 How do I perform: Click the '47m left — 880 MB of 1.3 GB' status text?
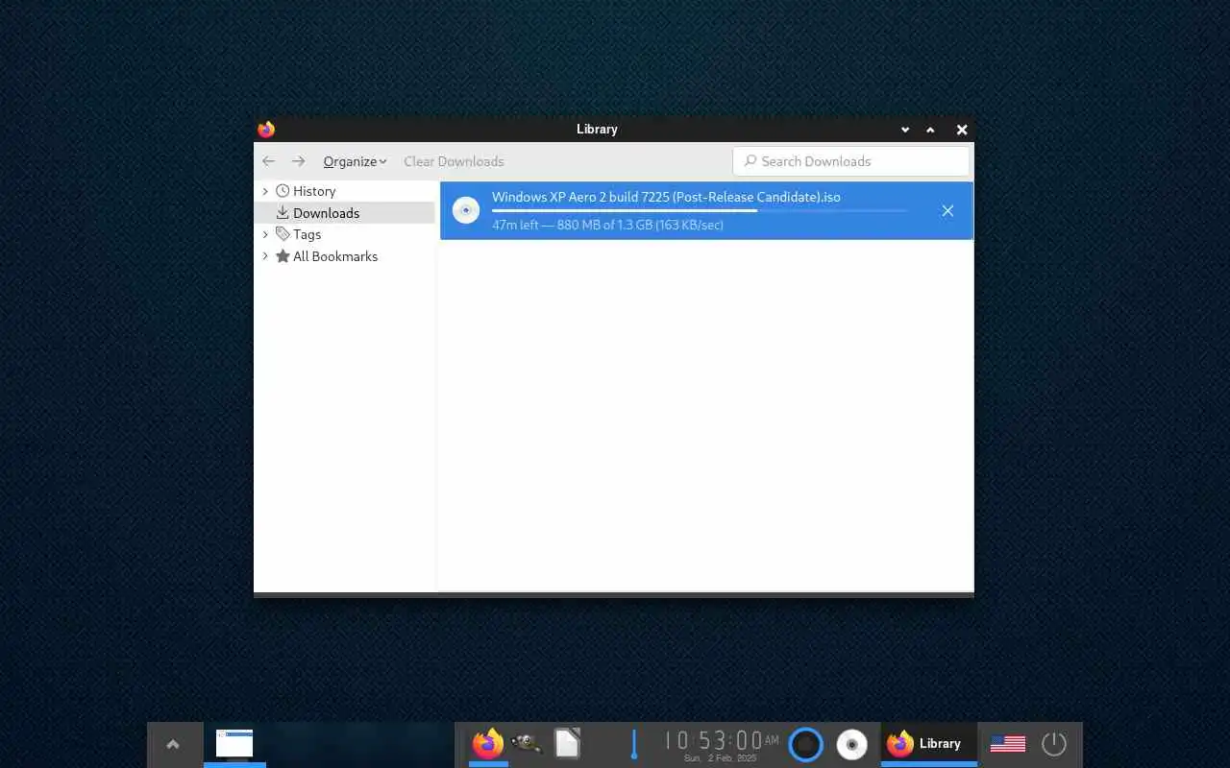[607, 225]
